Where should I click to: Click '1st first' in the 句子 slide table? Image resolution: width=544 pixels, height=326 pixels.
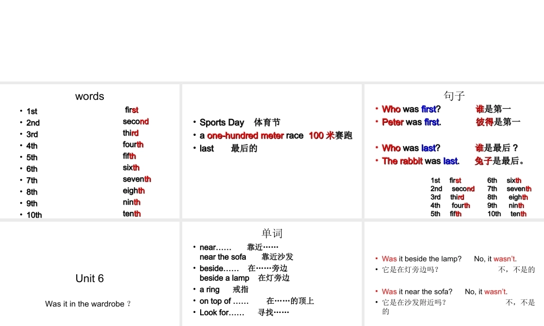pos(446,180)
